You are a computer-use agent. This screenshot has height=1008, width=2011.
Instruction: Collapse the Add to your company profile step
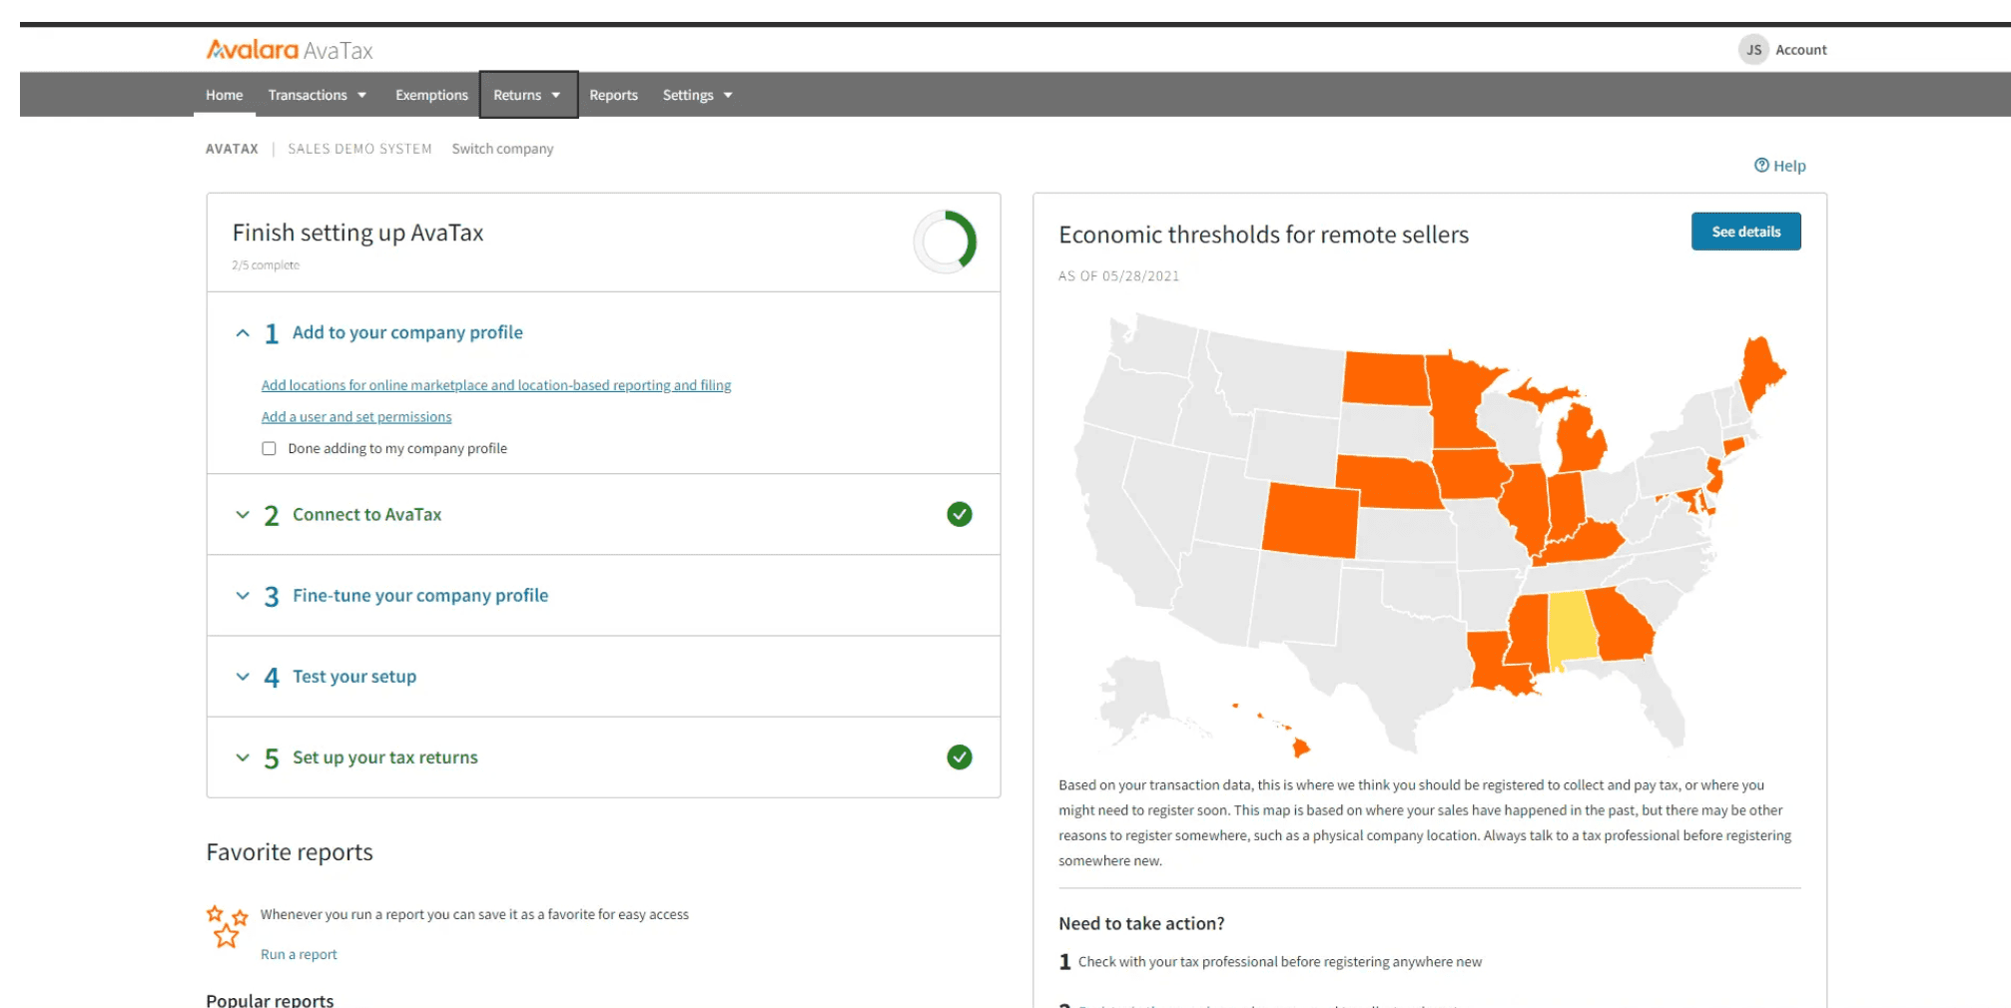(242, 332)
